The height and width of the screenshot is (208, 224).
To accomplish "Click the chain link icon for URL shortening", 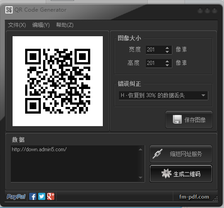I will point(158,154).
